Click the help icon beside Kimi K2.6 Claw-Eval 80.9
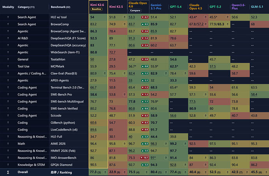This screenshot has width=269, height=176. [104, 73]
